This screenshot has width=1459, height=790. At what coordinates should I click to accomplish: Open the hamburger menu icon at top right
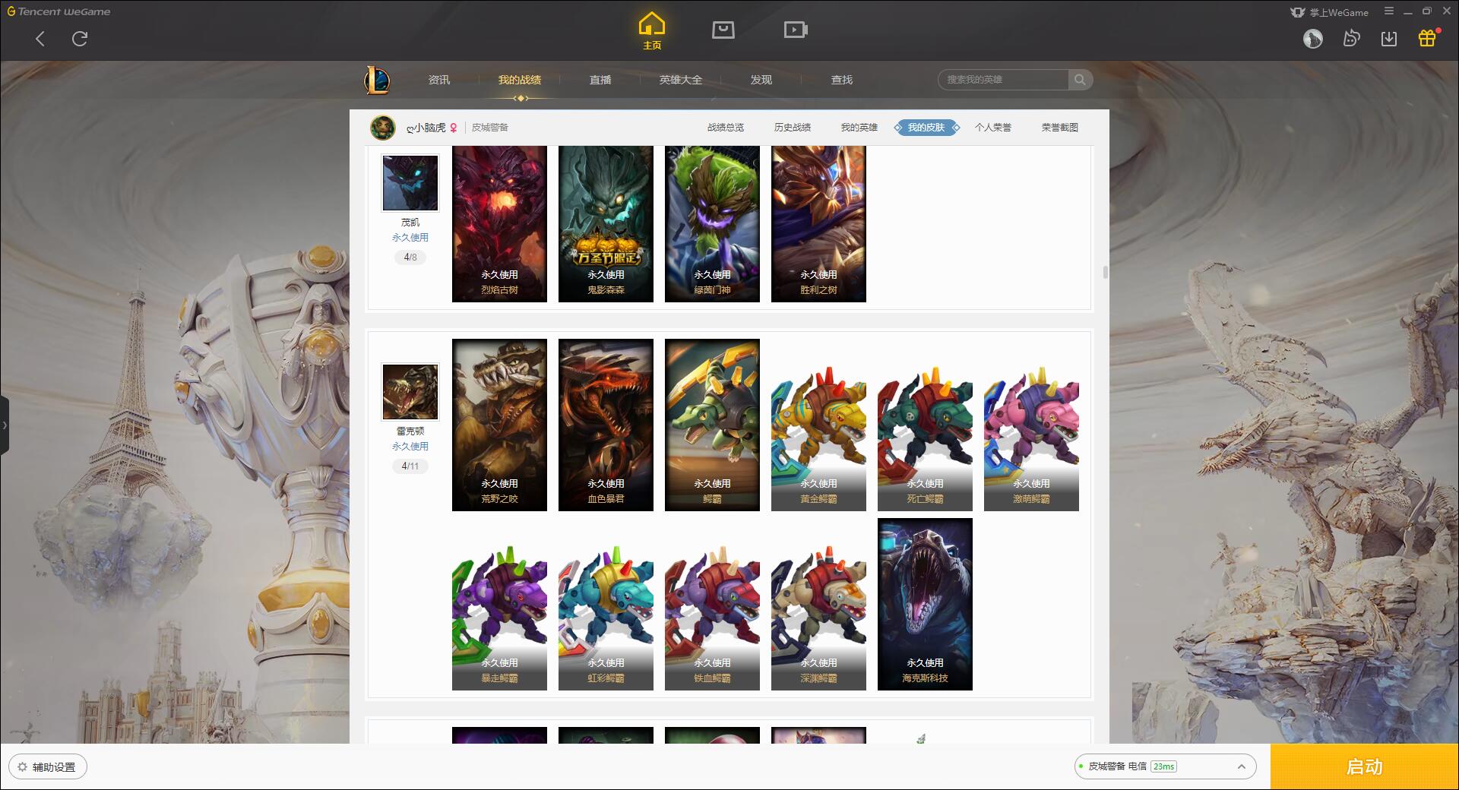pos(1389,11)
